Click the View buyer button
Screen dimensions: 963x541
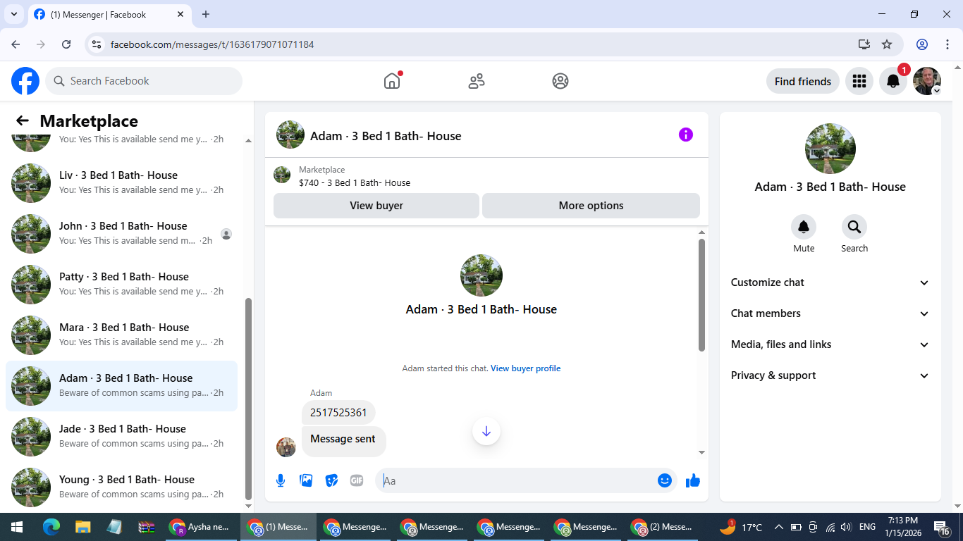(376, 206)
